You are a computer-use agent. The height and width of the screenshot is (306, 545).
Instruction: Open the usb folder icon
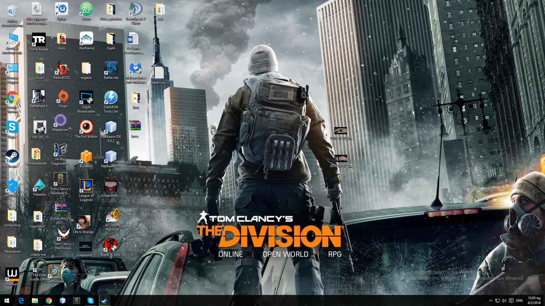(x=160, y=12)
